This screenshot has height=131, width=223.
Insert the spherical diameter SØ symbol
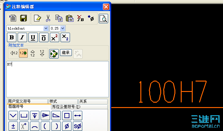tap(78, 126)
